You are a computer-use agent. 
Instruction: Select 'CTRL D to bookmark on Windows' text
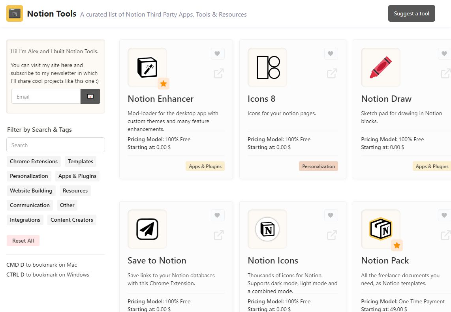coord(48,275)
